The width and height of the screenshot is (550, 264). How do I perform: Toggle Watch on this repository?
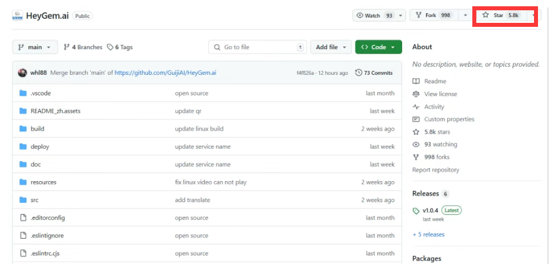[374, 15]
